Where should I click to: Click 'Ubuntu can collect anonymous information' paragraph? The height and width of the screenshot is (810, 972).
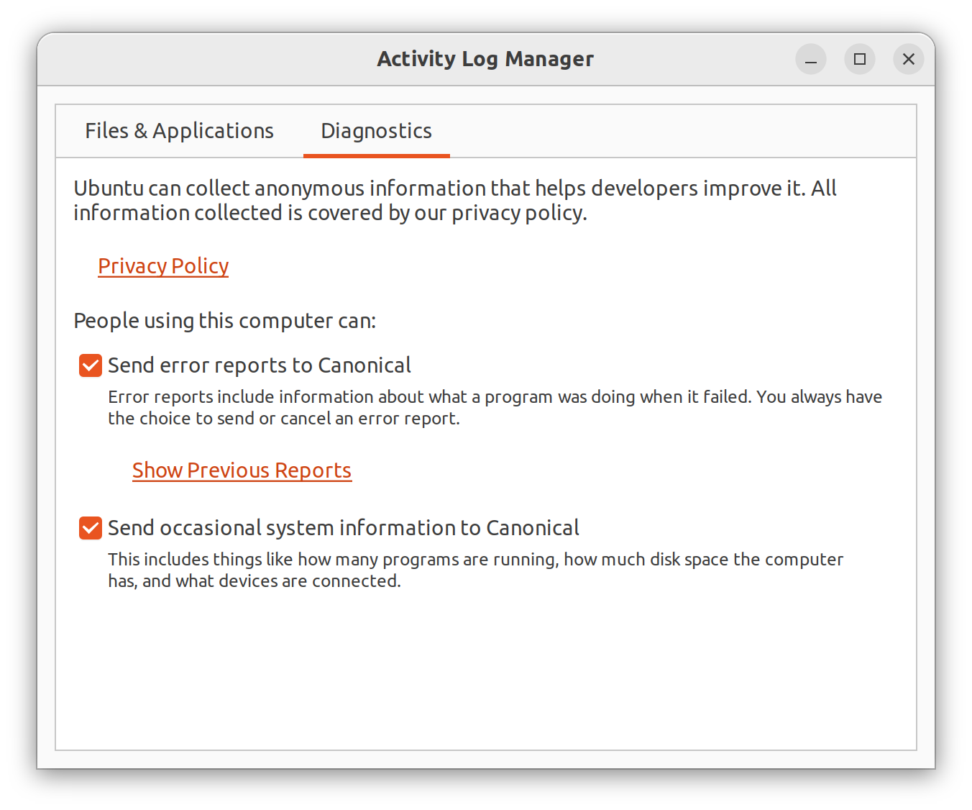[x=455, y=201]
